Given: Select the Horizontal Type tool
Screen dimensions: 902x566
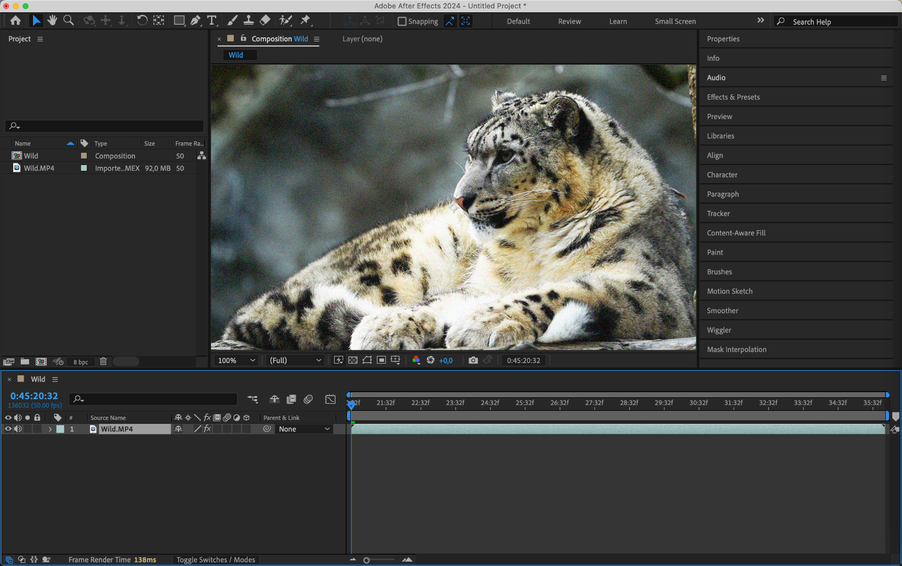Looking at the screenshot, I should (212, 20).
